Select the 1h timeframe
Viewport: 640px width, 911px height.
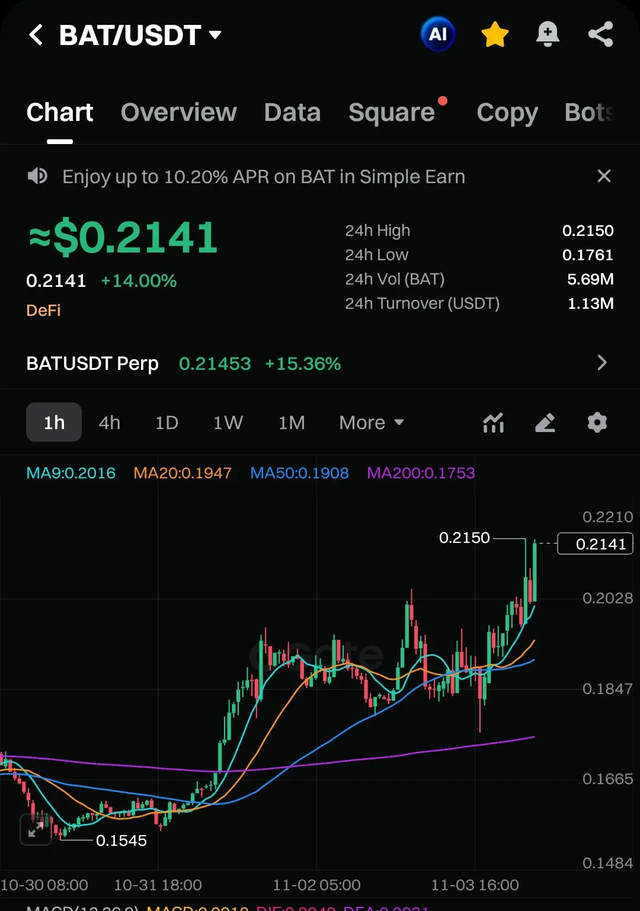coord(54,423)
